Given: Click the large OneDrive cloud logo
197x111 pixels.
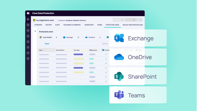Looking at the screenshot, I should (119, 57).
